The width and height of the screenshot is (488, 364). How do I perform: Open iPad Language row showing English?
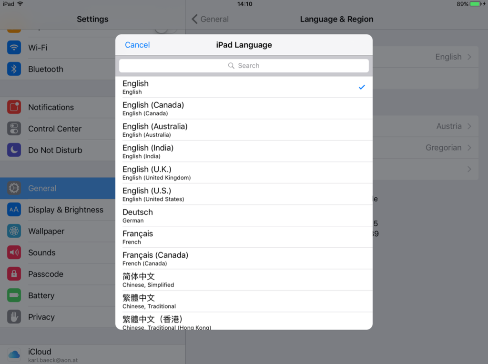[426, 57]
